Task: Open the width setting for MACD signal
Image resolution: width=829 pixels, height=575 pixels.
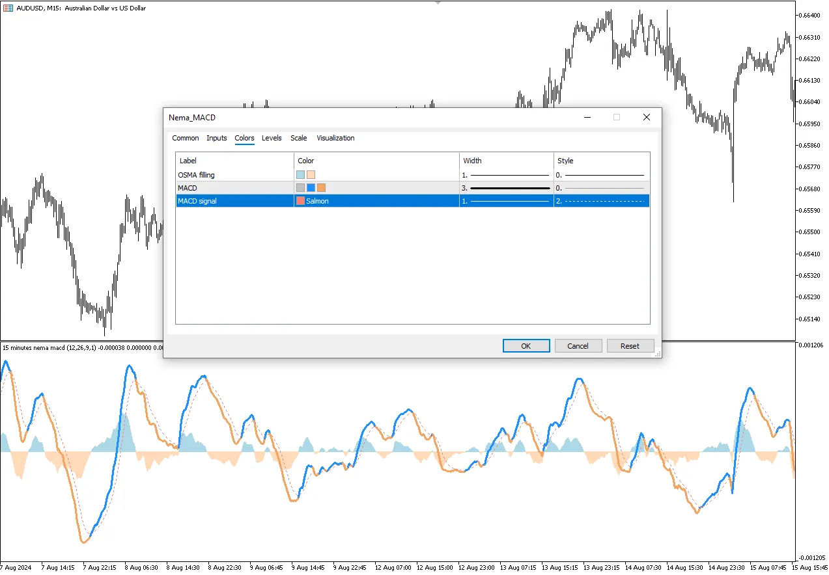Action: (x=506, y=201)
